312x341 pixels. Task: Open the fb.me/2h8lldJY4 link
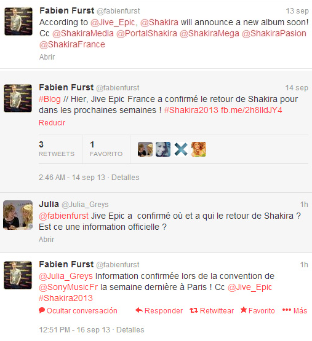[252, 110]
